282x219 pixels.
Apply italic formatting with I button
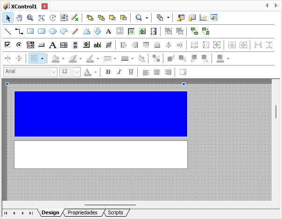pos(119,72)
